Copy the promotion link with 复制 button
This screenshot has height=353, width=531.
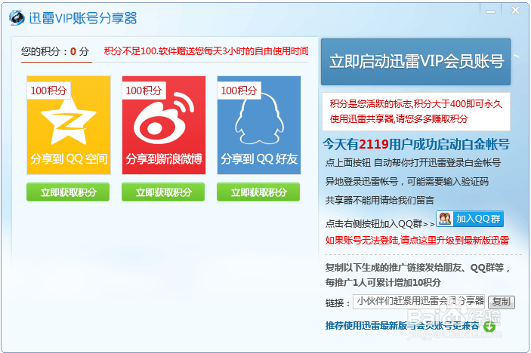[502, 302]
